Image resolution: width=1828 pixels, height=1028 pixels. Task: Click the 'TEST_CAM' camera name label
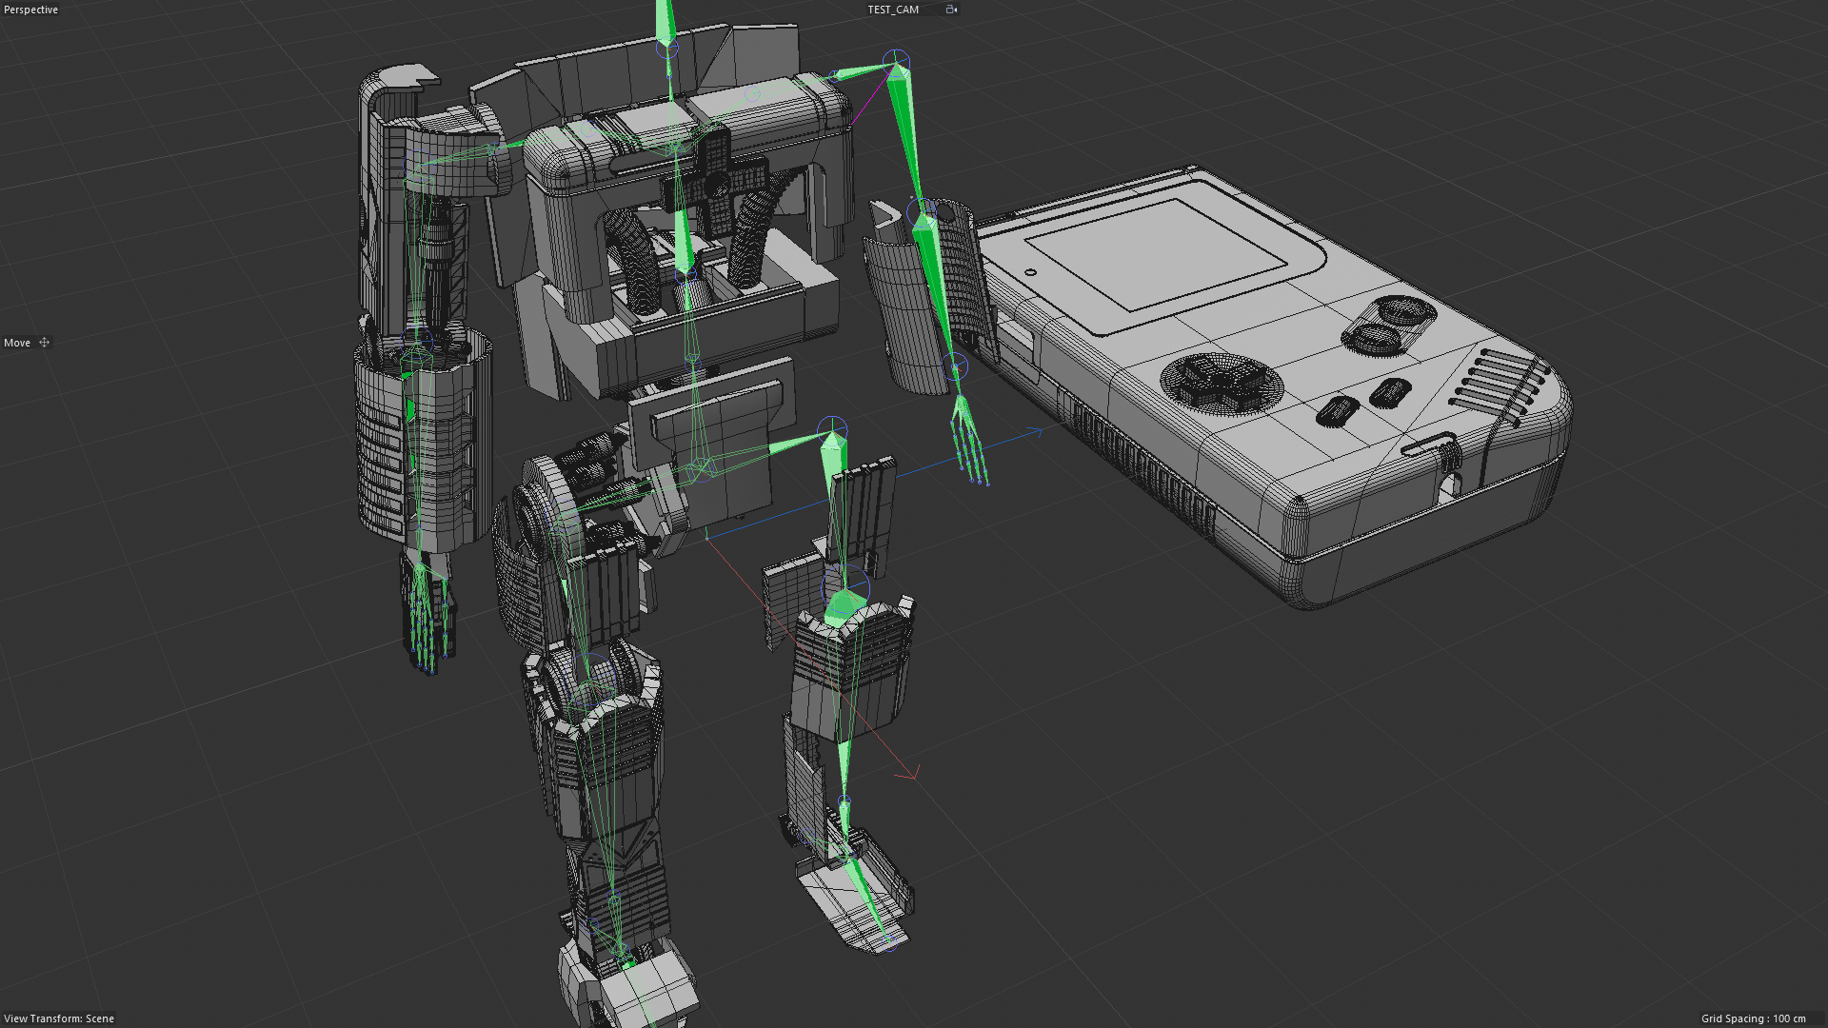(893, 10)
